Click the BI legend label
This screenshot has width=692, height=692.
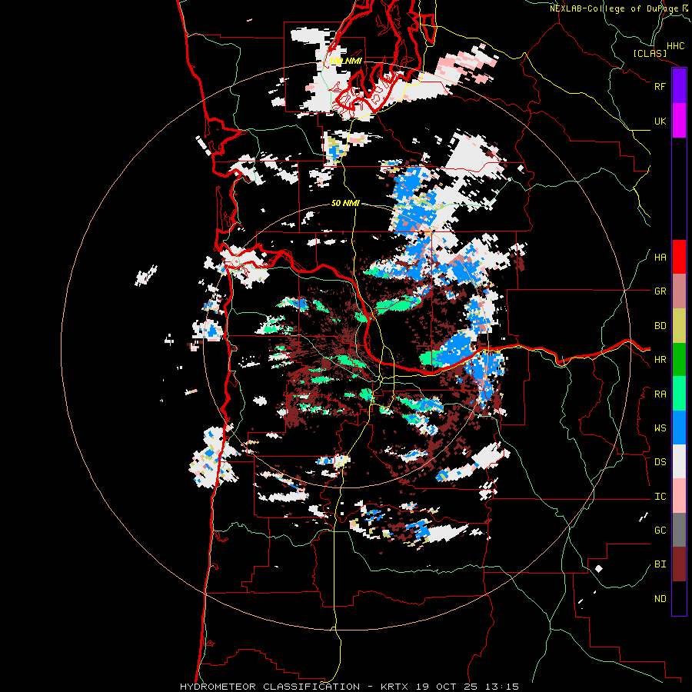coord(660,564)
